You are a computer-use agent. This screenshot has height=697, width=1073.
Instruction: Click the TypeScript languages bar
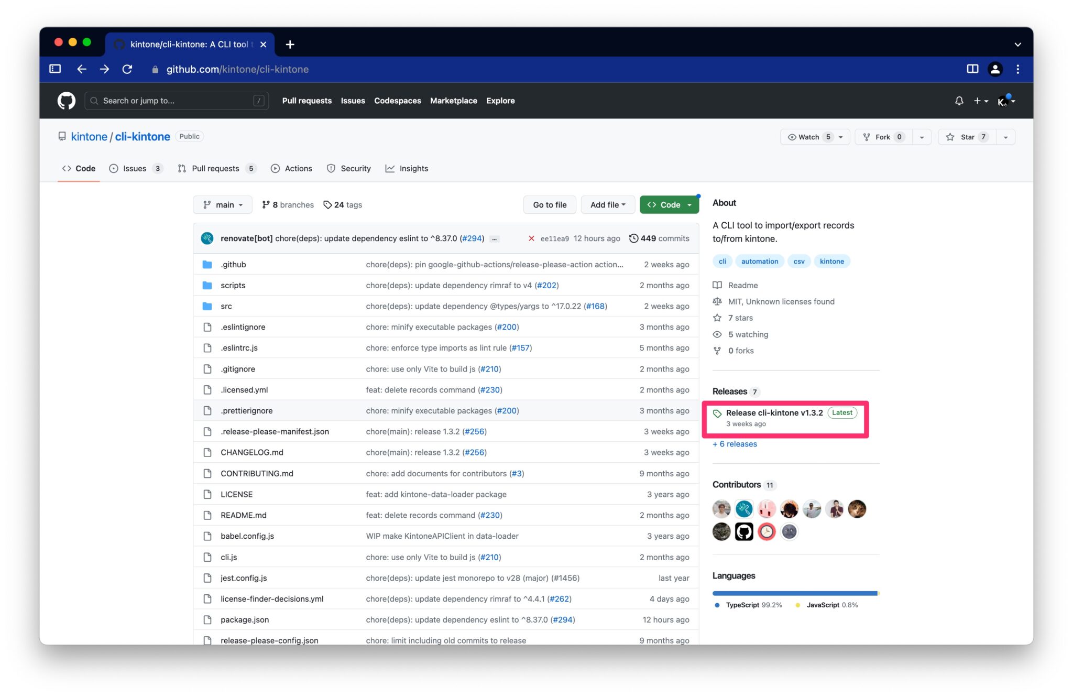[x=794, y=593]
